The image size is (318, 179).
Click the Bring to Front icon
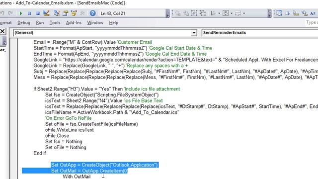[178, 13]
